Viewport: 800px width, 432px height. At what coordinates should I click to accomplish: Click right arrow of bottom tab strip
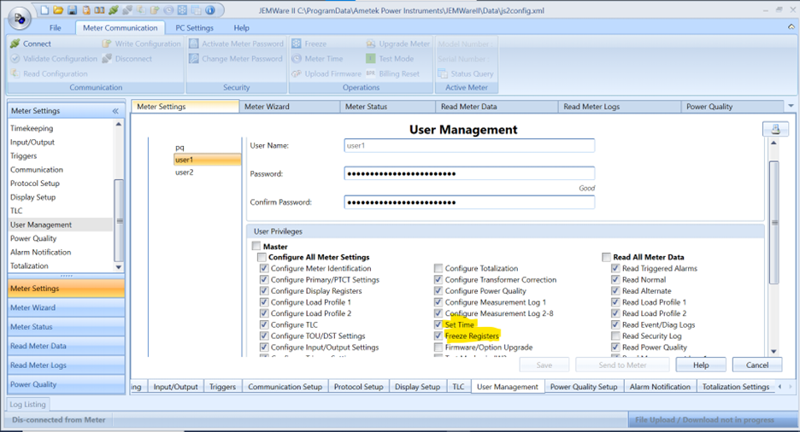791,387
